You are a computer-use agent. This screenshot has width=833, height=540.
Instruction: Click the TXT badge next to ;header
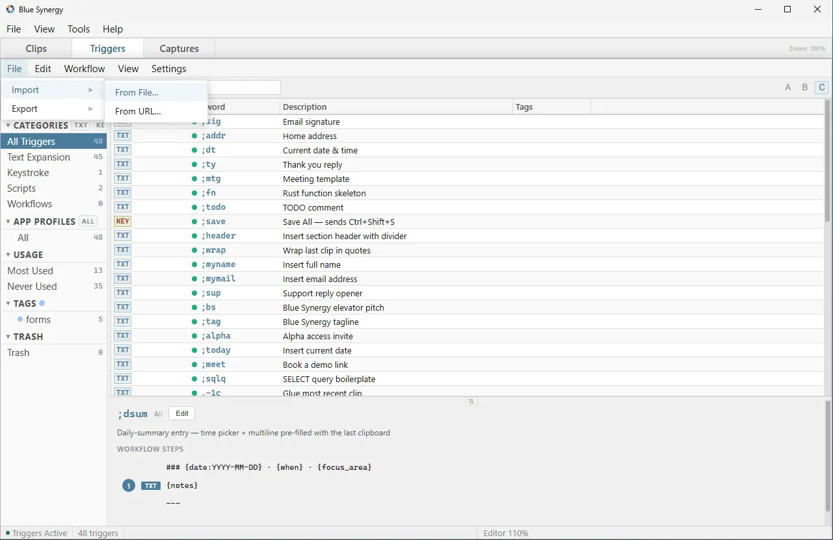point(123,236)
